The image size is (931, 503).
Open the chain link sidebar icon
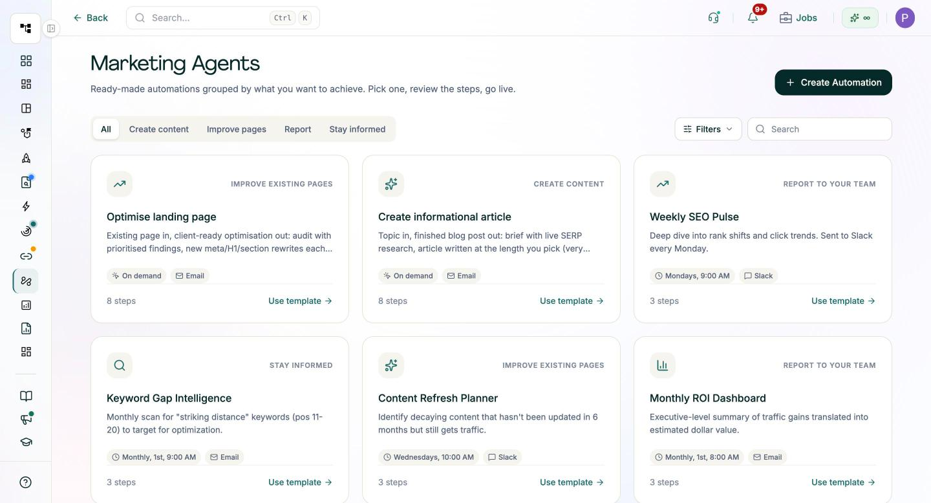[26, 256]
